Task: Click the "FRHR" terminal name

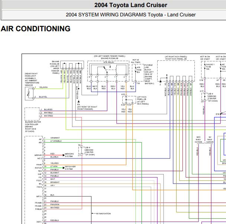Action: coord(39,165)
